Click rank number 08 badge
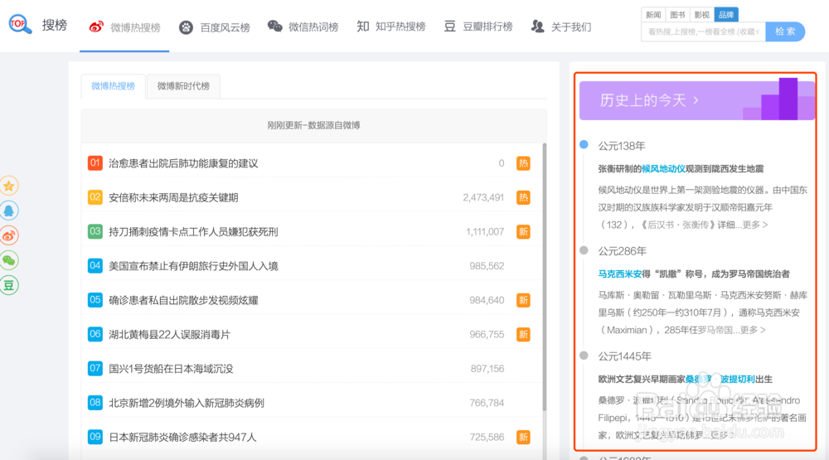 tap(95, 402)
